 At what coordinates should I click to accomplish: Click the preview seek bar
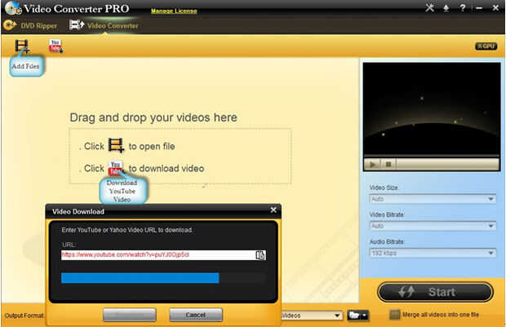click(x=447, y=165)
